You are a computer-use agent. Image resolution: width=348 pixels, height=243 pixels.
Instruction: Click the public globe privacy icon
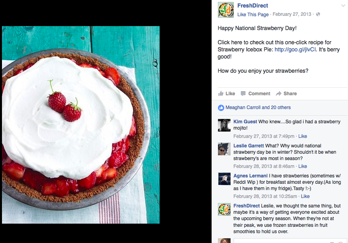(318, 14)
